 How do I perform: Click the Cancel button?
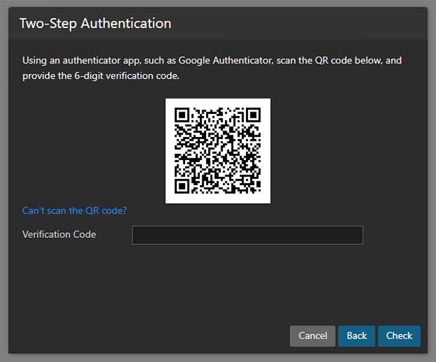313,336
